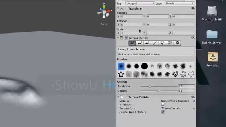
Task: Open Transform component gear menu
Action: 193,8
